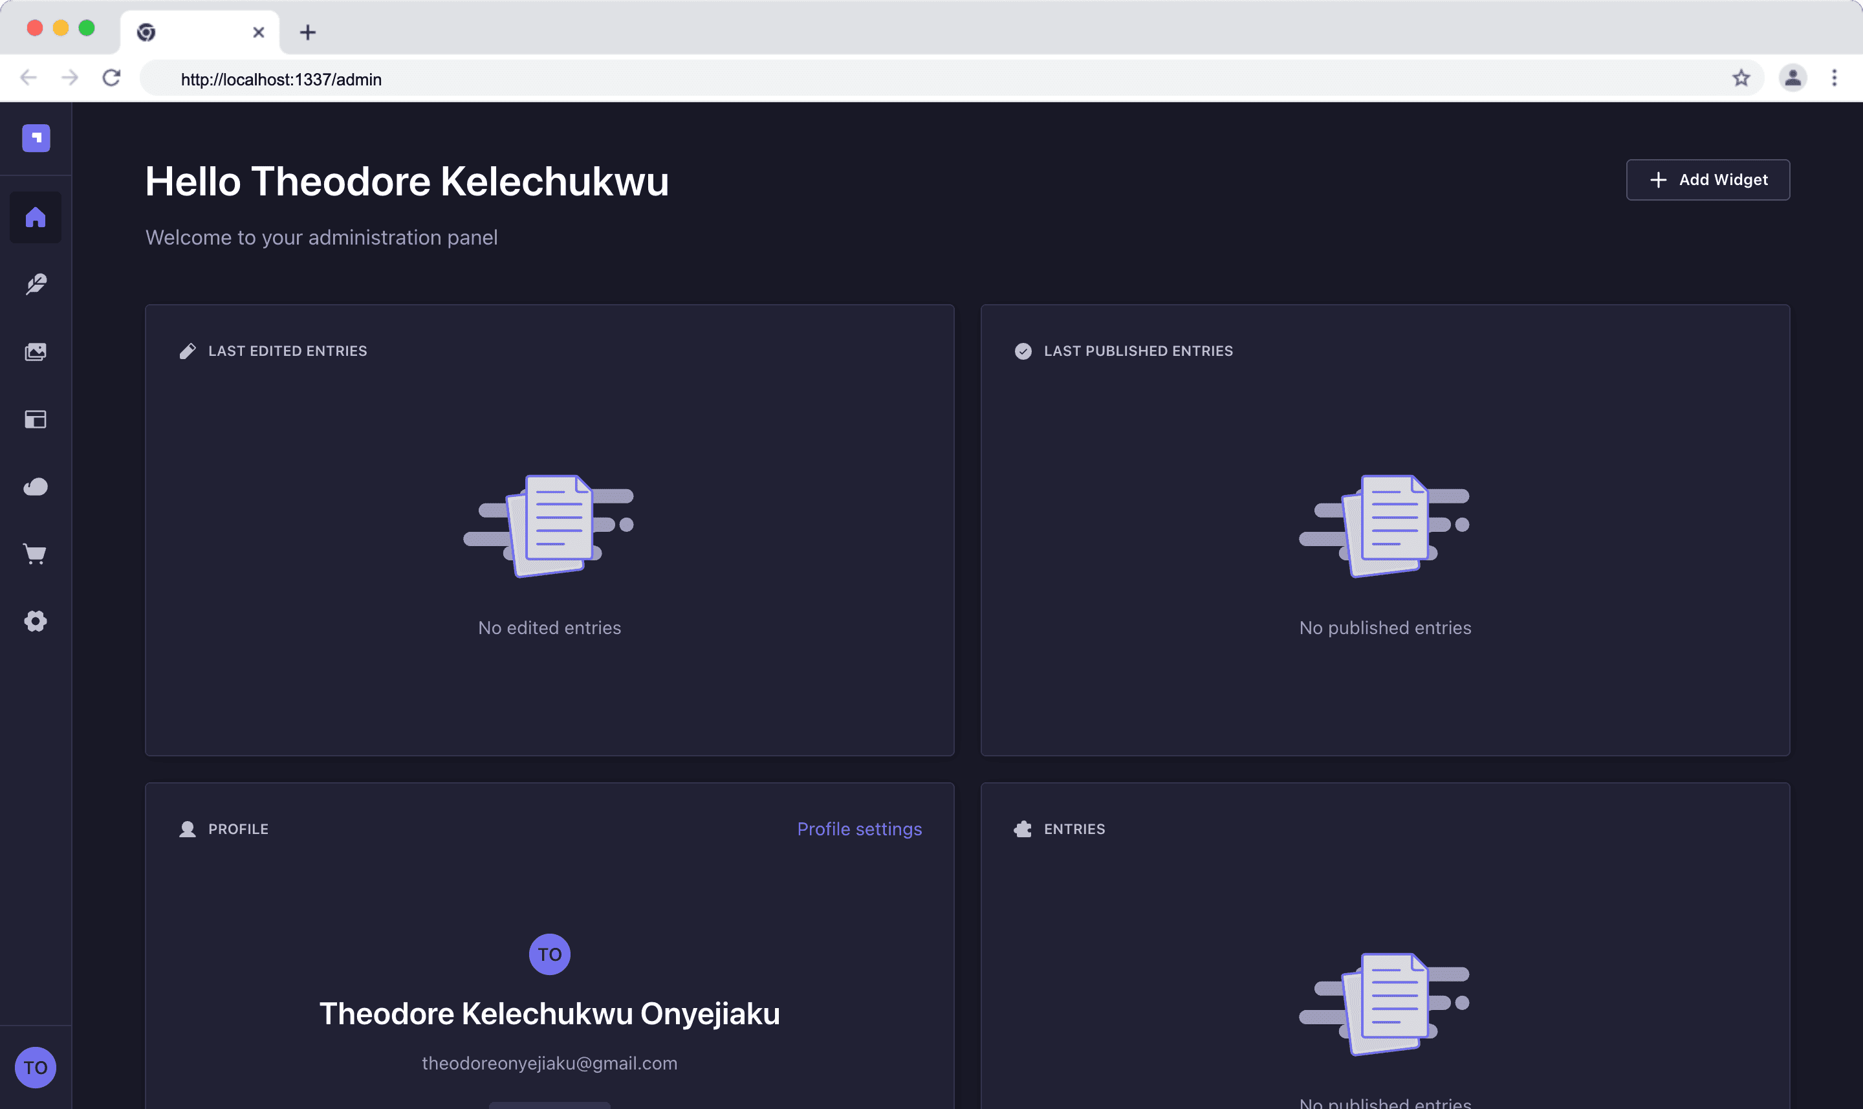
Task: Open a new browser tab
Action: 308,32
